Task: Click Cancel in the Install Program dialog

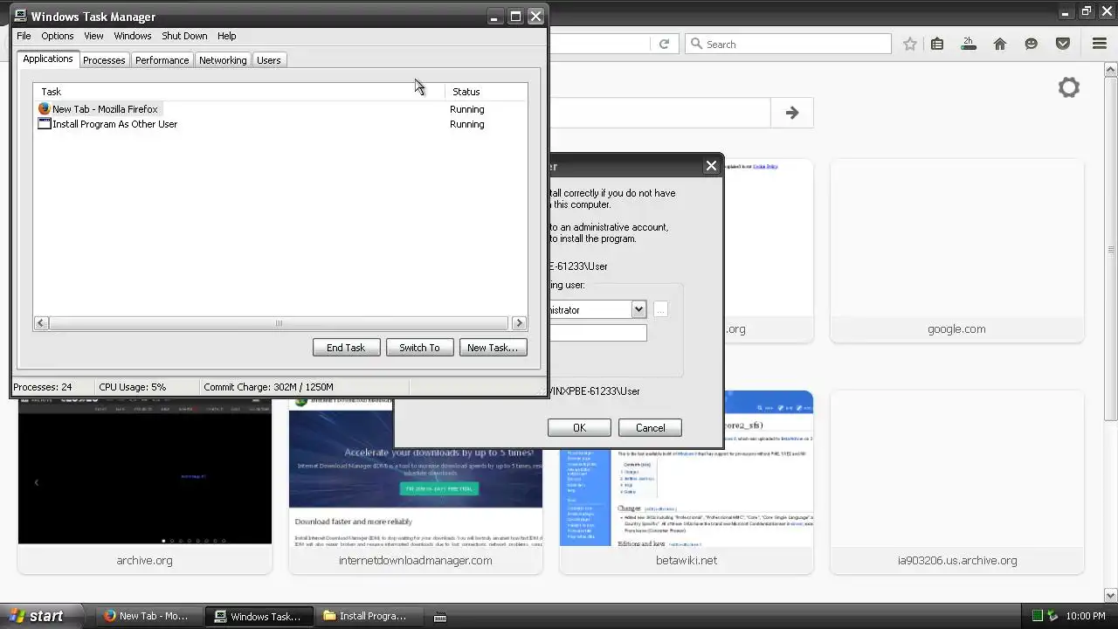Action: (x=650, y=428)
